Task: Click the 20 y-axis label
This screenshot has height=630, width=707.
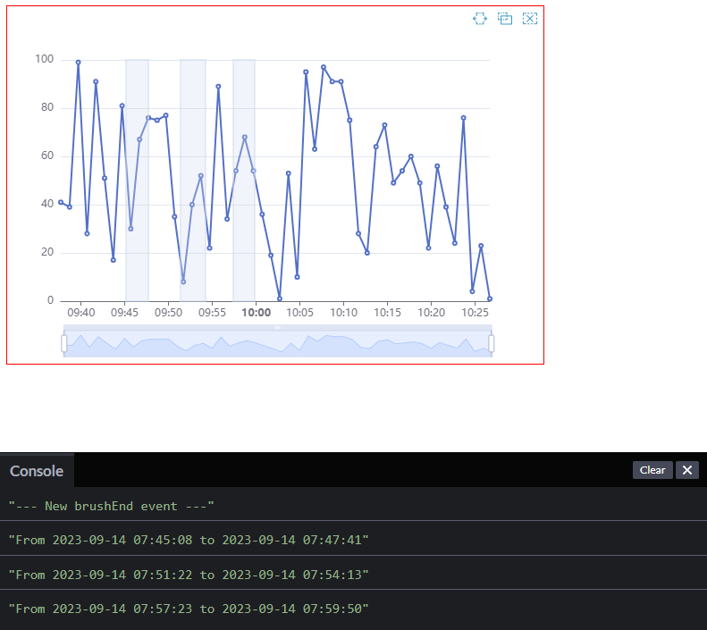Action: tap(47, 252)
